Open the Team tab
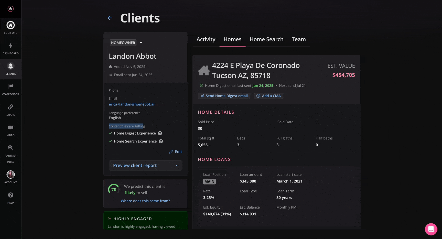This screenshot has height=239, width=442. (298, 39)
